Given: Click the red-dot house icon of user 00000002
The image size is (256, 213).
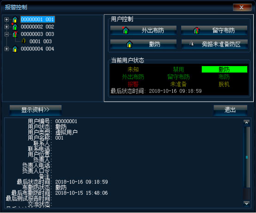Looking at the screenshot, I should pos(15,27).
